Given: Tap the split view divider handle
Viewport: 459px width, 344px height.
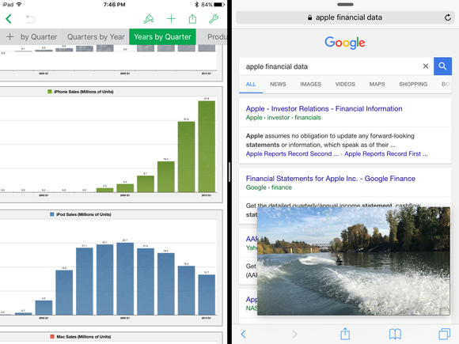Looking at the screenshot, I should click(x=229, y=172).
